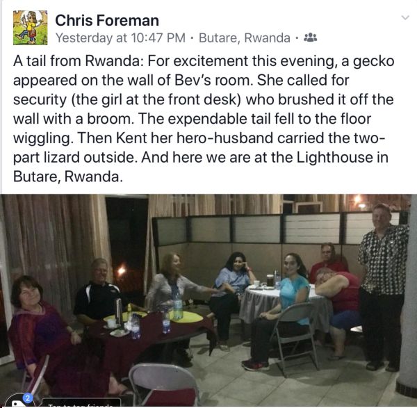
Task: Open the group photo at the Lighthouse
Action: tap(208, 300)
